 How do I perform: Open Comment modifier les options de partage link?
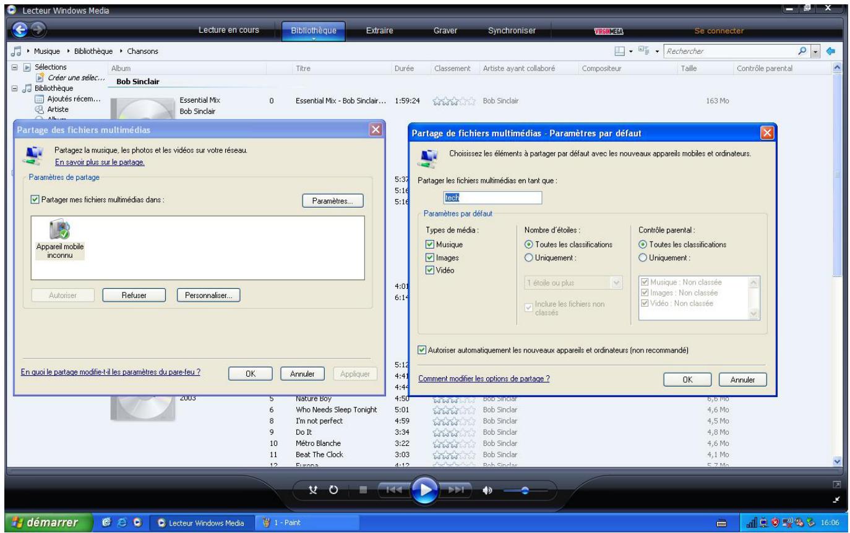(484, 378)
